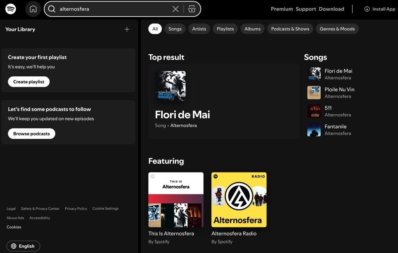Image resolution: width=398 pixels, height=253 pixels.
Task: Click the 511 song thumbnail
Action: pyautogui.click(x=314, y=111)
